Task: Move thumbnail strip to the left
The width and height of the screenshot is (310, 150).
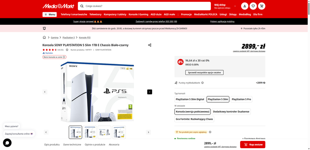Action: 46,132
